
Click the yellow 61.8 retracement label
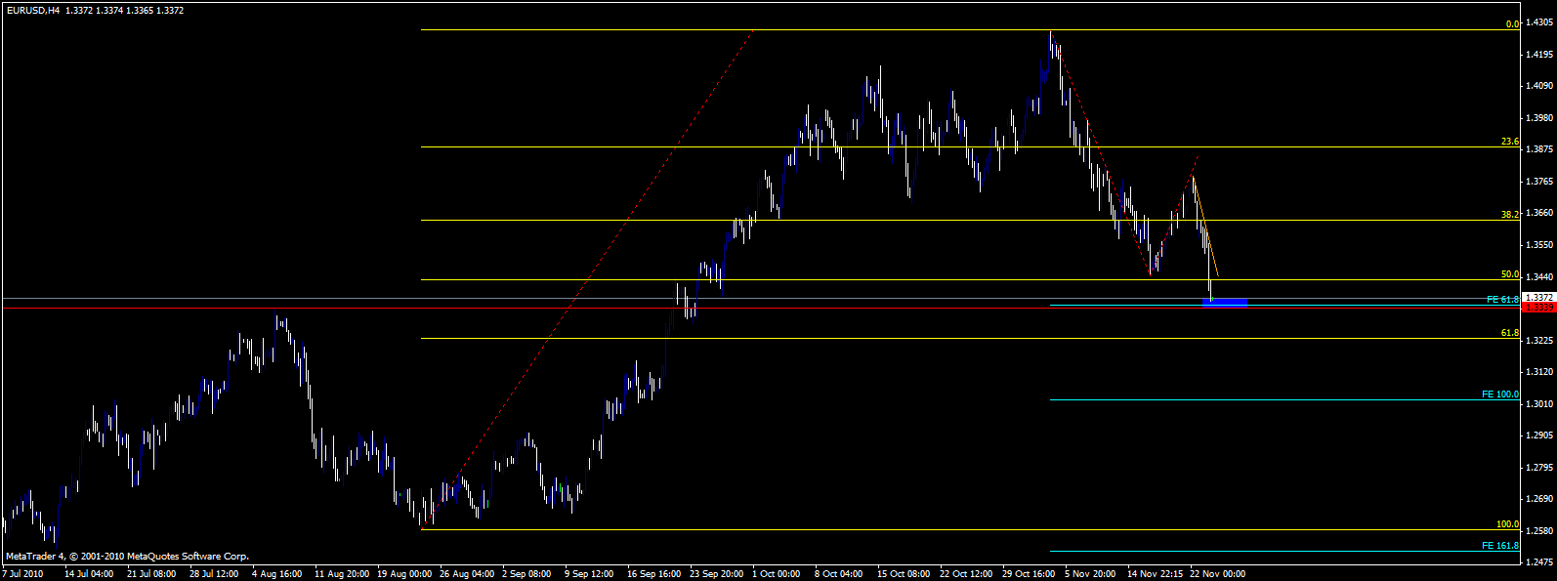(1509, 334)
